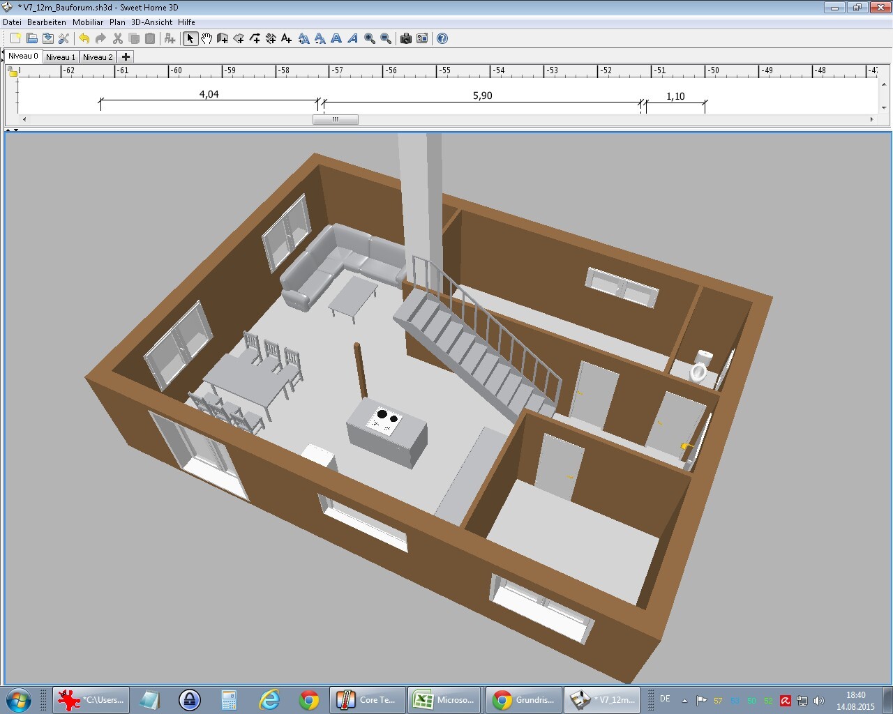Add a new level with plus button

(126, 57)
